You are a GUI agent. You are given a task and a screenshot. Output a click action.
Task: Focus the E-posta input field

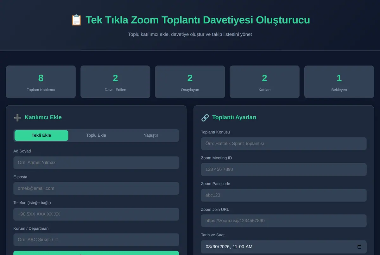point(96,188)
